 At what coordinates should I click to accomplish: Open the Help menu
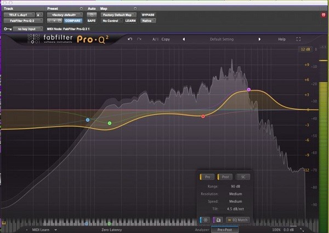(x=282, y=39)
